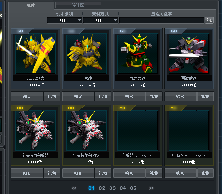Select the 明镜敢达 unit thumbnail
This screenshot has width=222, height=194.
point(189,54)
